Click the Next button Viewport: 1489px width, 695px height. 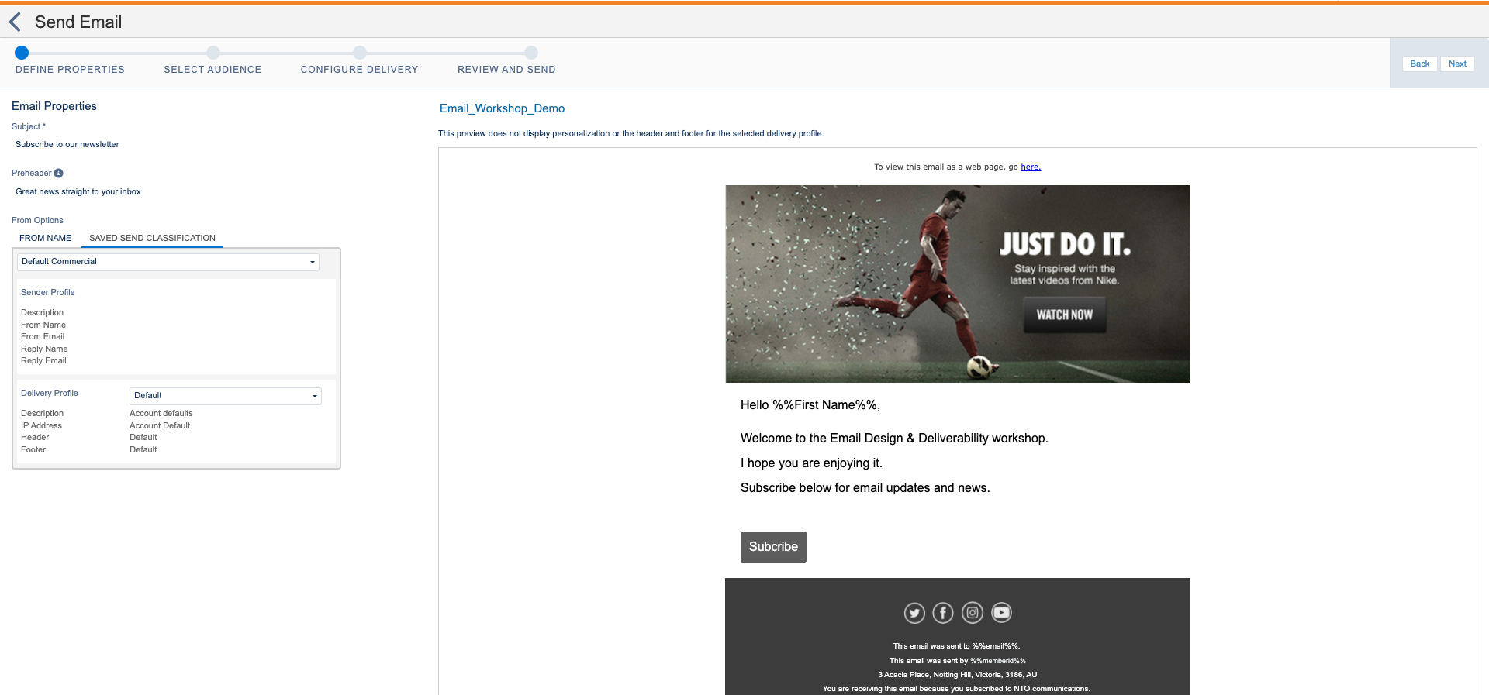1457,64
